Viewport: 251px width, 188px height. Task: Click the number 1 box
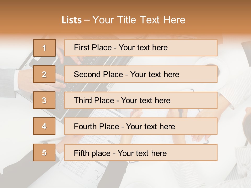pos(44,48)
